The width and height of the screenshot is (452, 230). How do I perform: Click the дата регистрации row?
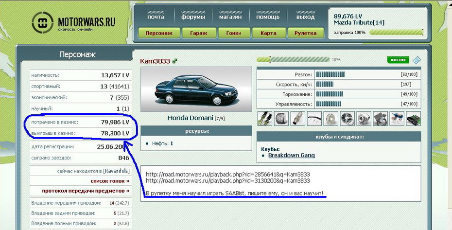click(x=80, y=146)
